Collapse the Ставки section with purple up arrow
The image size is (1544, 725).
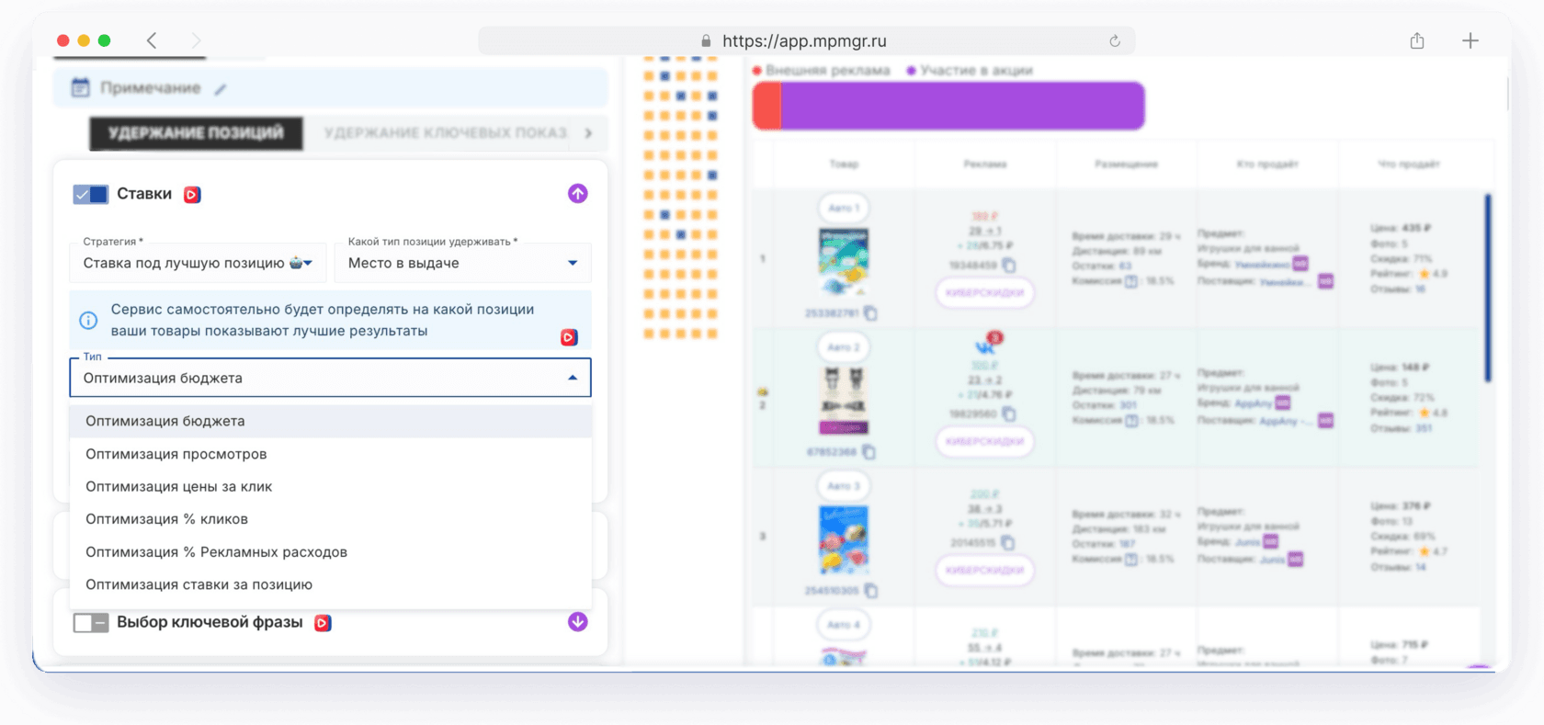[577, 194]
